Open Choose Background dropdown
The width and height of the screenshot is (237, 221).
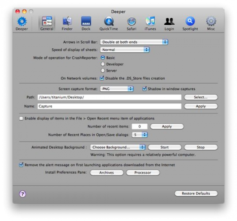118,147
